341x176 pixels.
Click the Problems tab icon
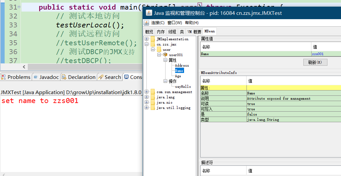3,77
